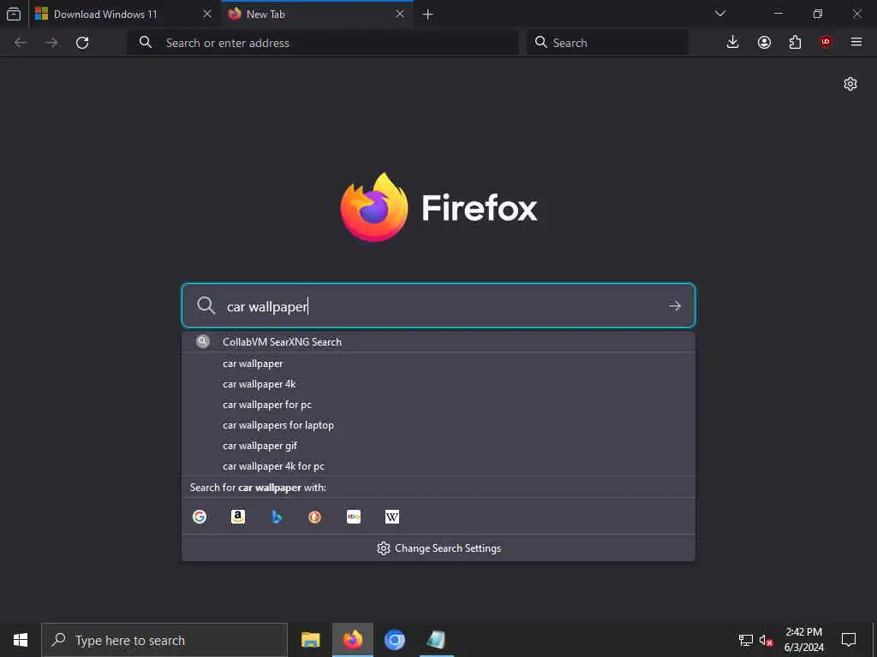The height and width of the screenshot is (657, 877).
Task: Click the taskbar clock showing 2:42 PM
Action: pyautogui.click(x=803, y=640)
